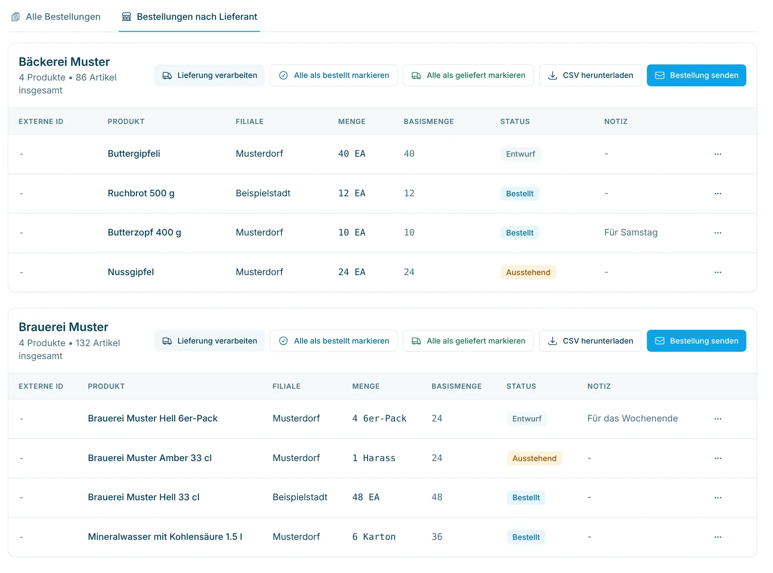Viewport: 773px width, 573px height.
Task: Open the three-dot menu for Mineralwasser mit Kohlensäure
Action: (x=717, y=537)
